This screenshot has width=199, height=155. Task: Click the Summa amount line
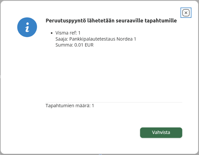point(74,45)
